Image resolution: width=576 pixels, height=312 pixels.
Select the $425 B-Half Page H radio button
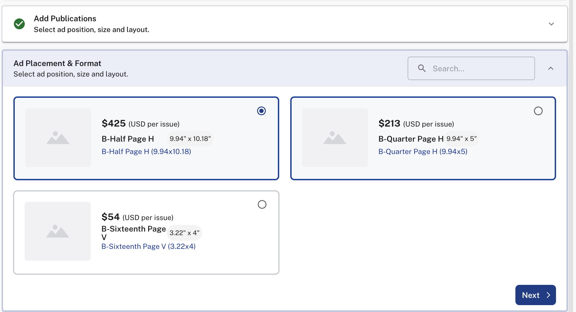pos(261,111)
